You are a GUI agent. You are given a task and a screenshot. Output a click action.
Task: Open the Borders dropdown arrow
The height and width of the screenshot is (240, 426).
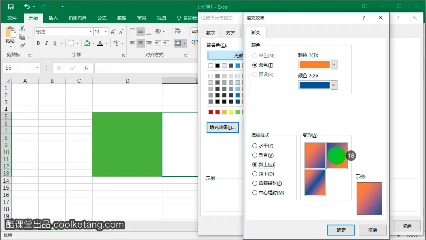[77, 43]
